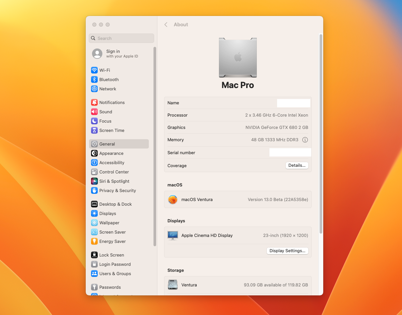Click 93.09 GB available of 119.82 GB
The image size is (402, 315).
pos(276,285)
